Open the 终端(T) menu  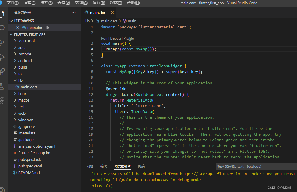[116, 3]
